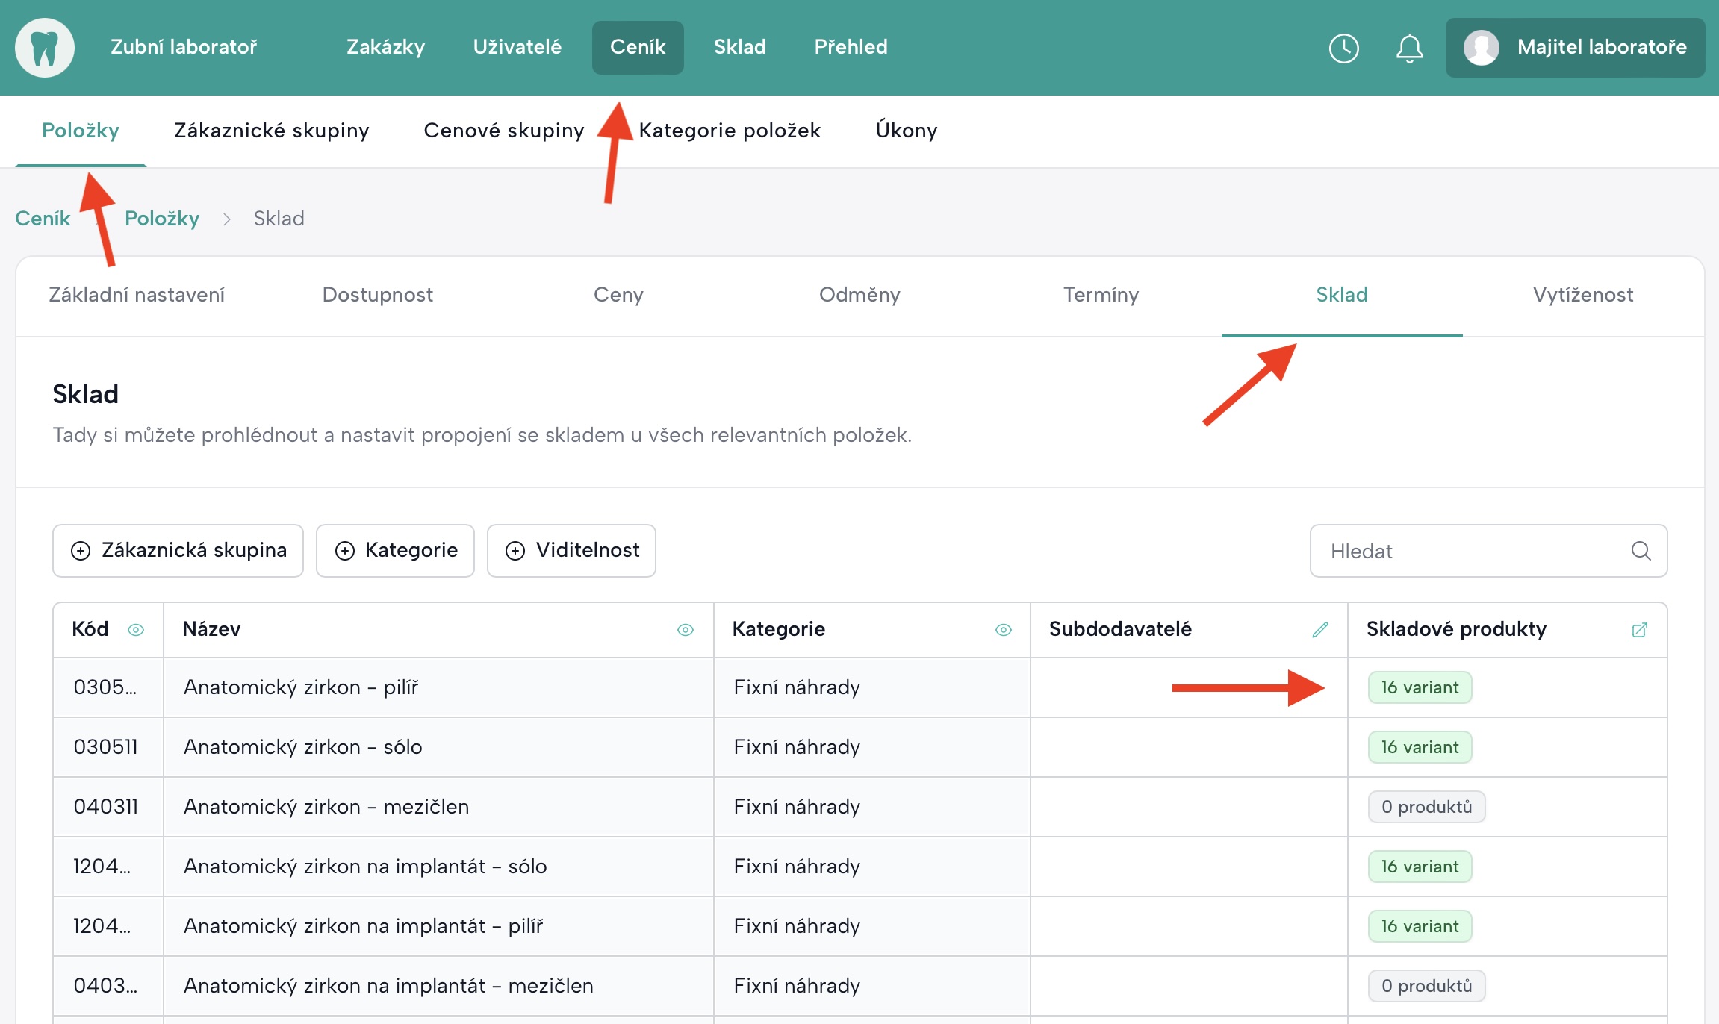
Task: Open Zakázky in top menu
Action: pos(385,47)
